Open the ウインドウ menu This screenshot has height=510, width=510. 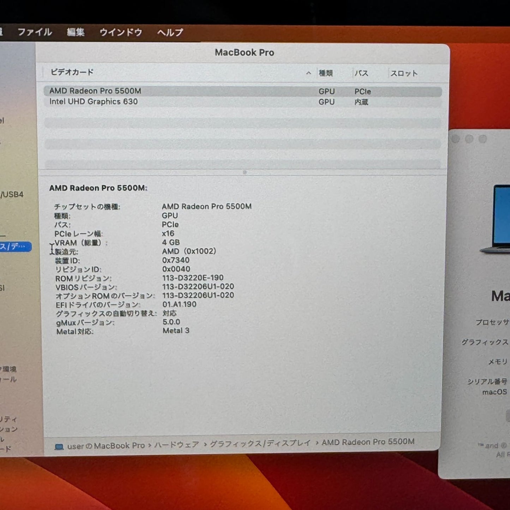[x=121, y=32]
